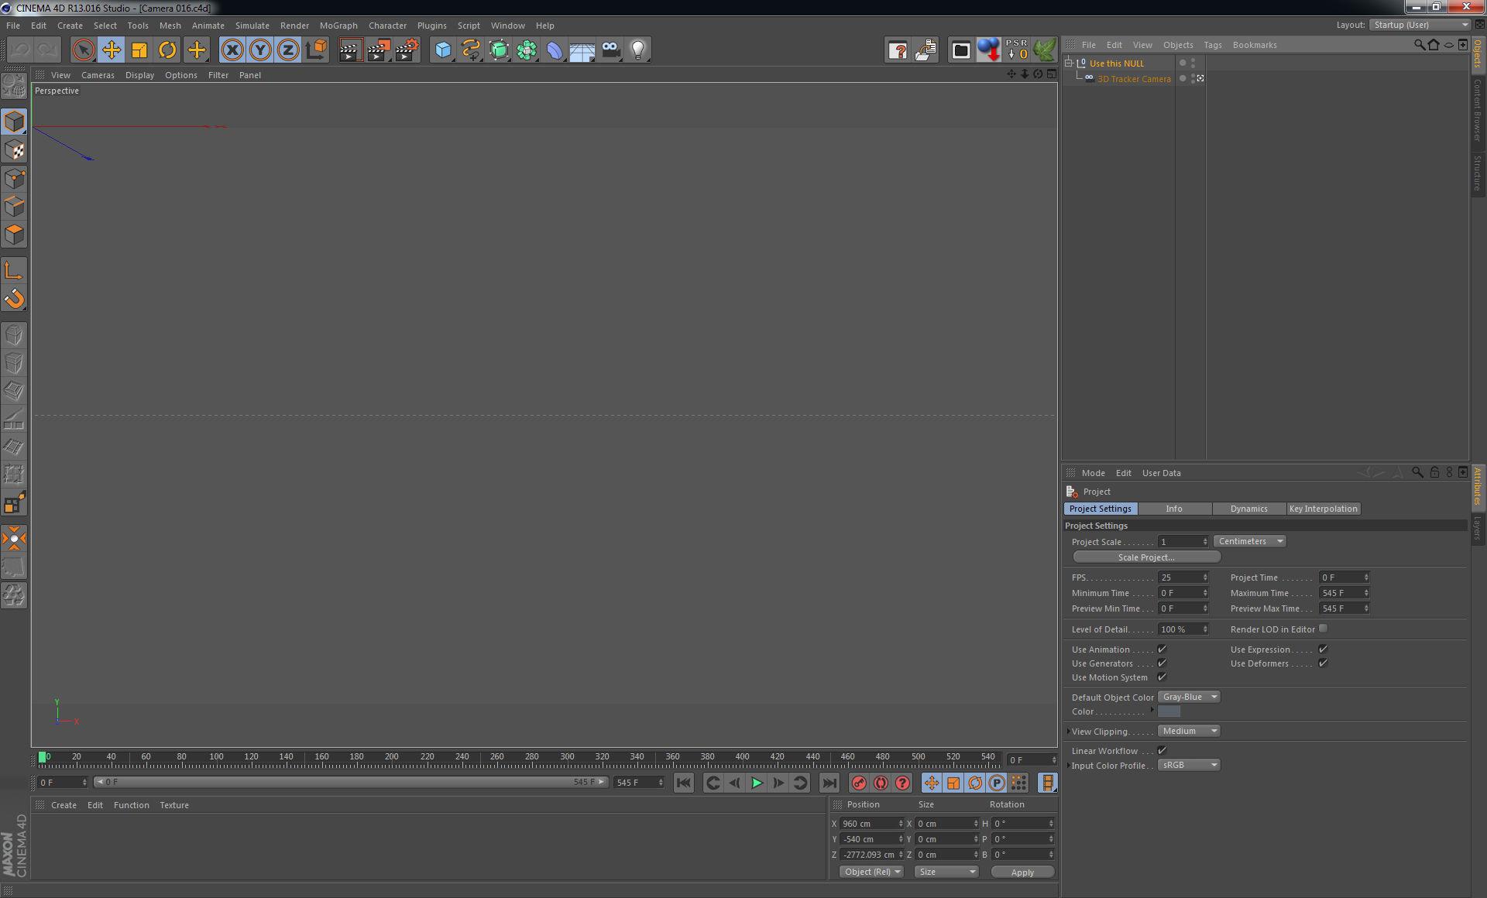Click the Color swatch in Project Settings
Viewport: 1487px width, 898px height.
click(1168, 711)
